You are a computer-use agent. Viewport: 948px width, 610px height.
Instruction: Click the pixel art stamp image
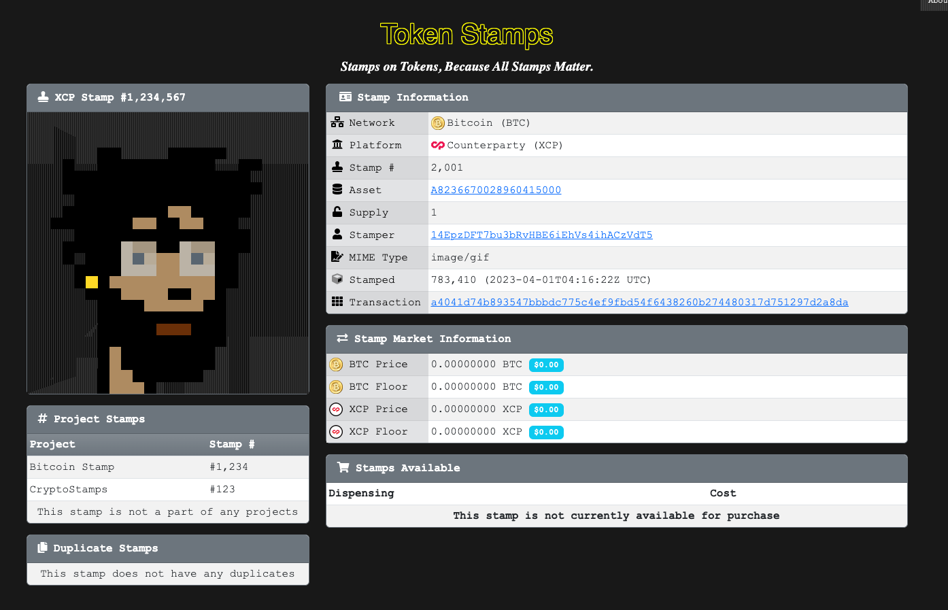pos(168,253)
